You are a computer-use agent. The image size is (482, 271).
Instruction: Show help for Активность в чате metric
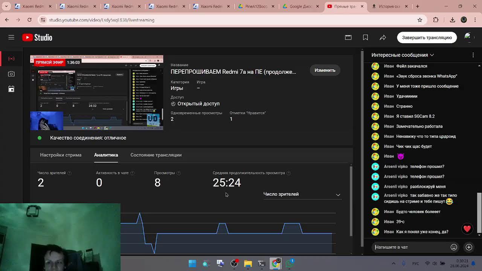point(132,173)
